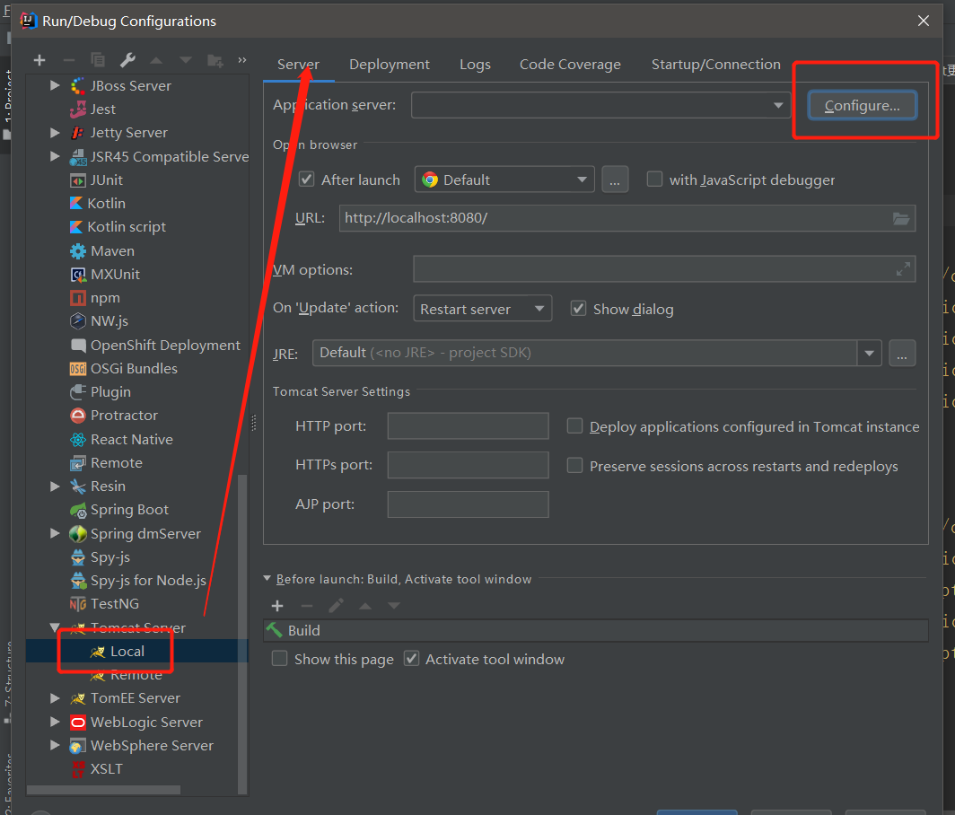Open the Default browser dropdown
Screen dimensions: 955x815
[504, 180]
